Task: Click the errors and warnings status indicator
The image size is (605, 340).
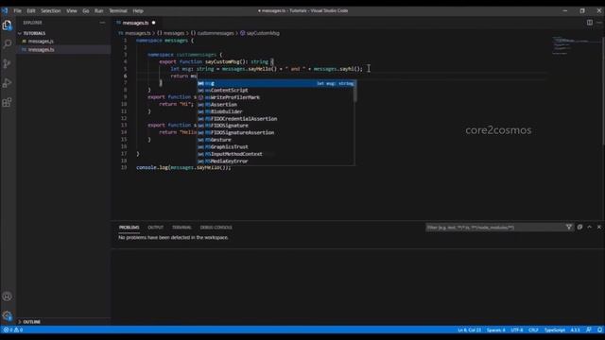Action: (12, 330)
